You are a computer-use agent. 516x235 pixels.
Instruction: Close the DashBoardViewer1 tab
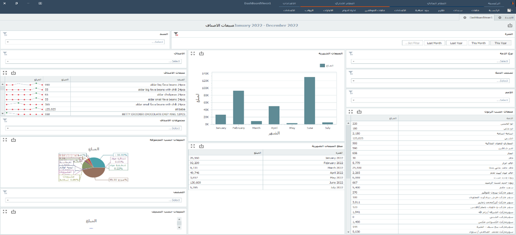tap(465, 18)
